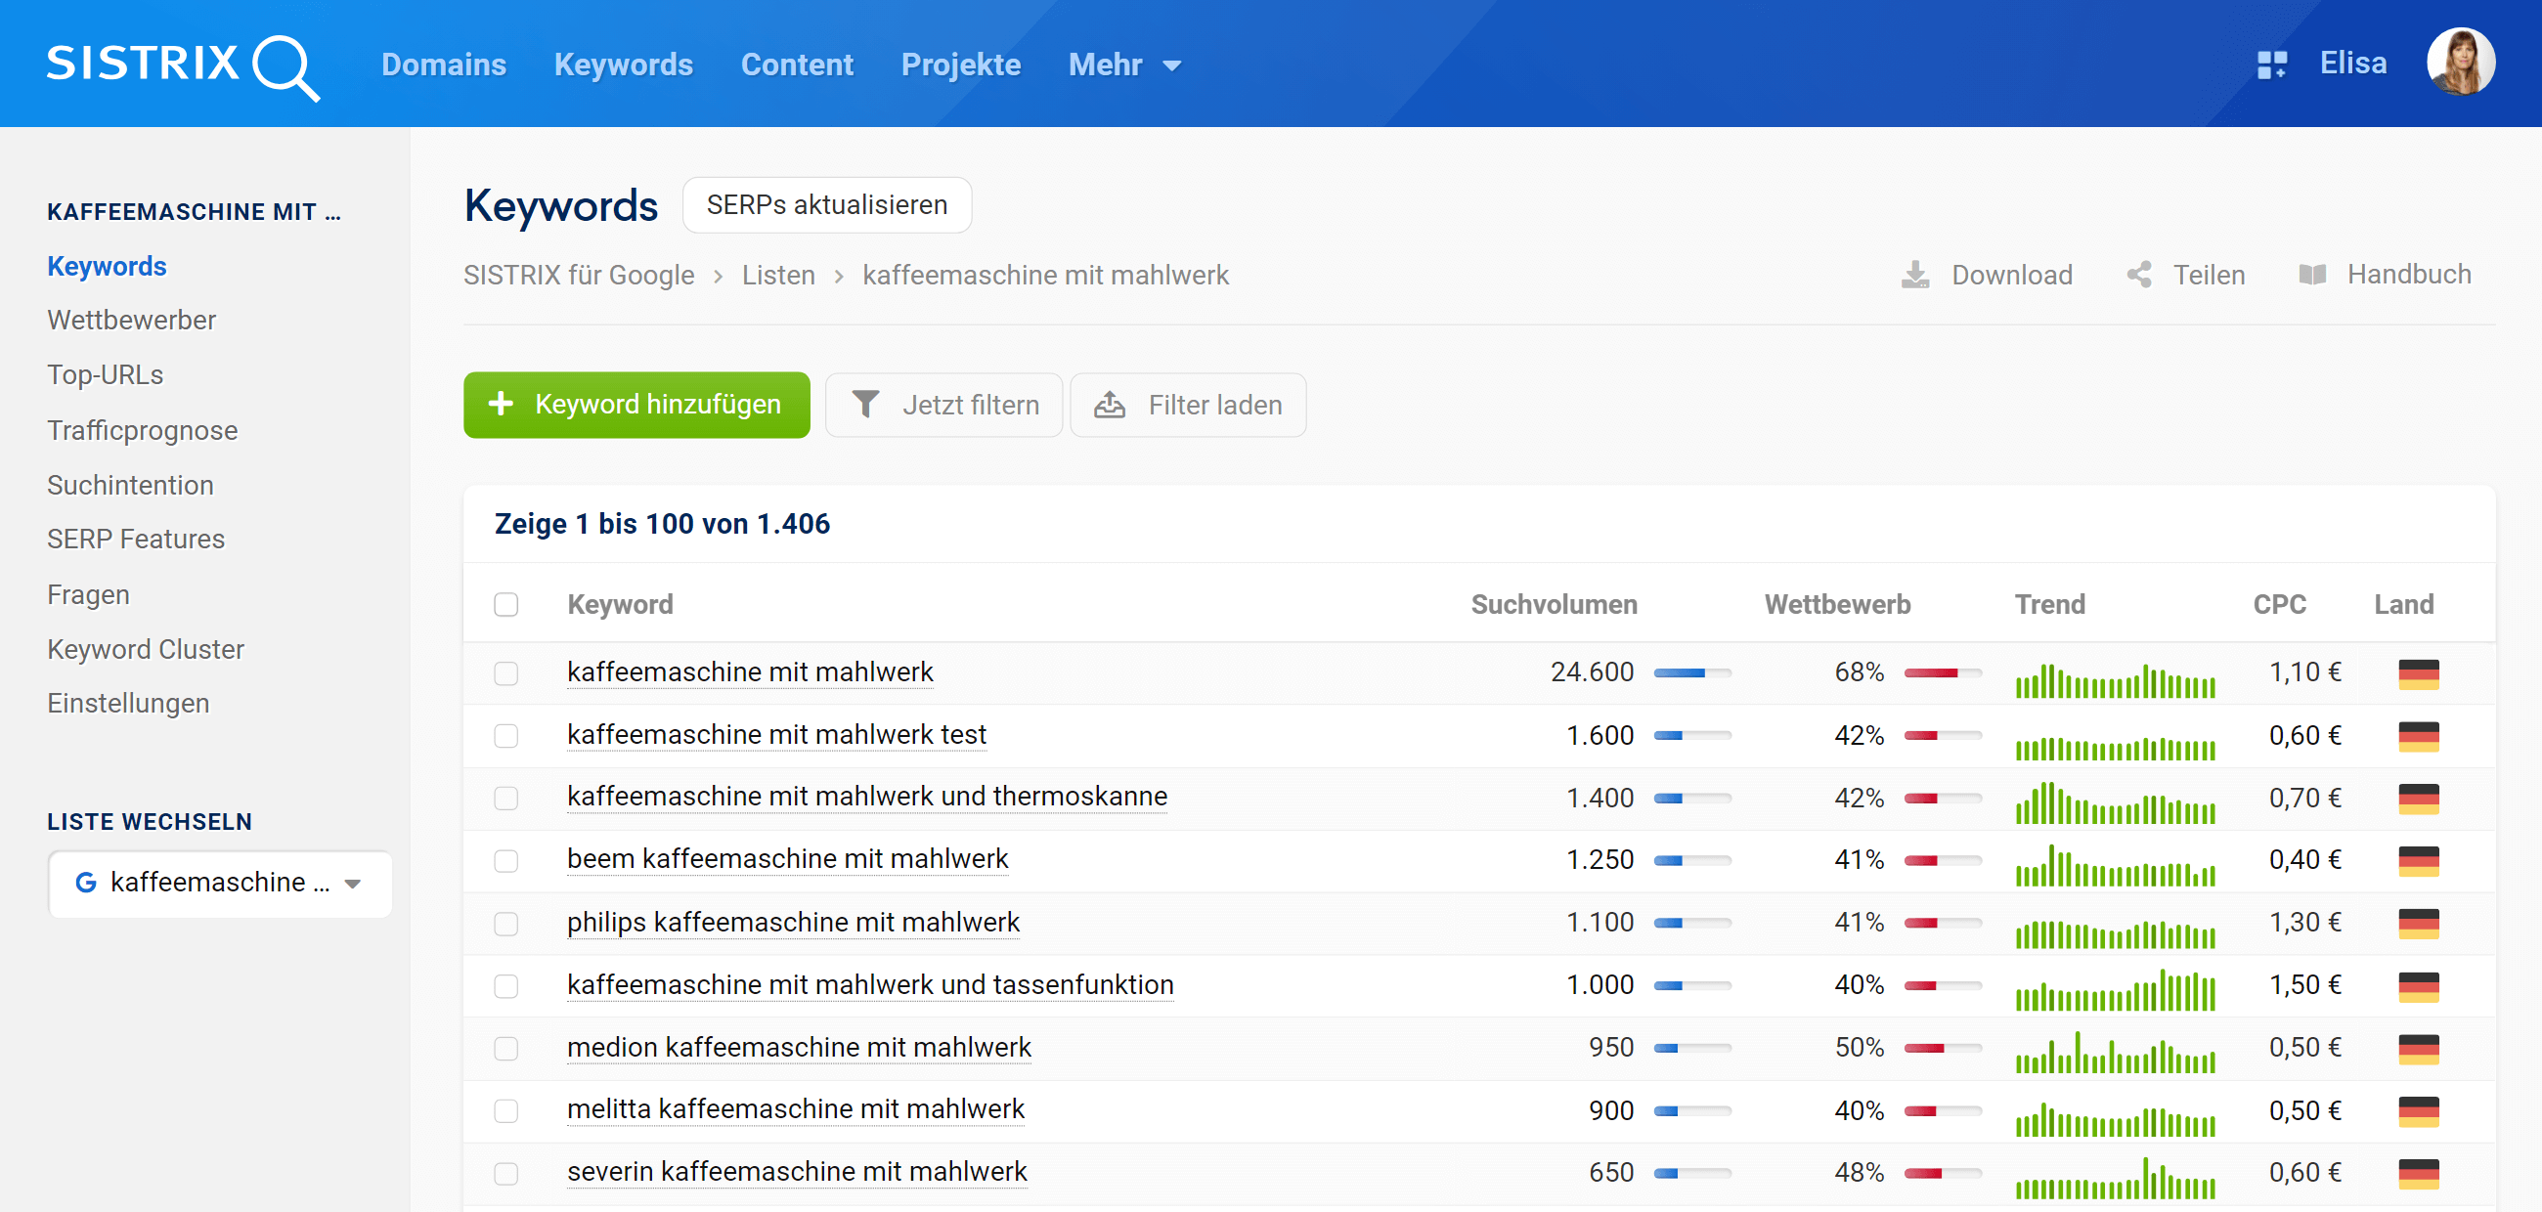Open the Liste wechseln kaffeemaschine dropdown
The width and height of the screenshot is (2542, 1212).
[219, 883]
